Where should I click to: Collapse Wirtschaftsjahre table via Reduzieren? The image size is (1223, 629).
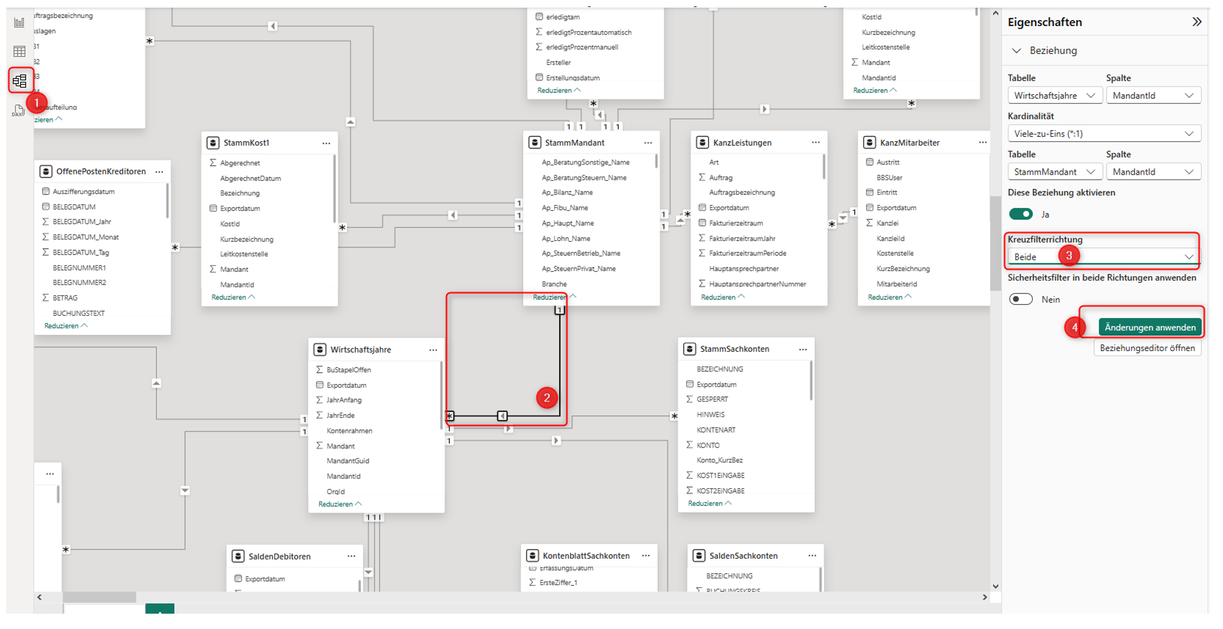pos(339,504)
